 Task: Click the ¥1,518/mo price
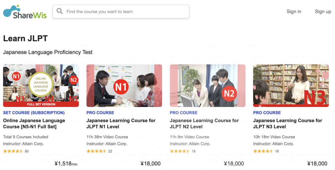click(66, 163)
